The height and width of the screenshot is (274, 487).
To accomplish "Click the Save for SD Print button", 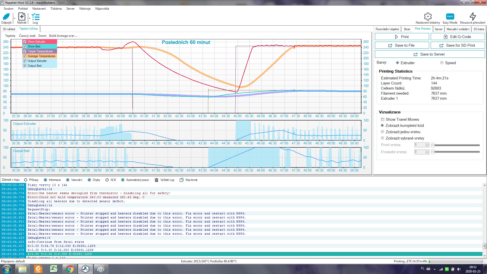I will click(458, 45).
